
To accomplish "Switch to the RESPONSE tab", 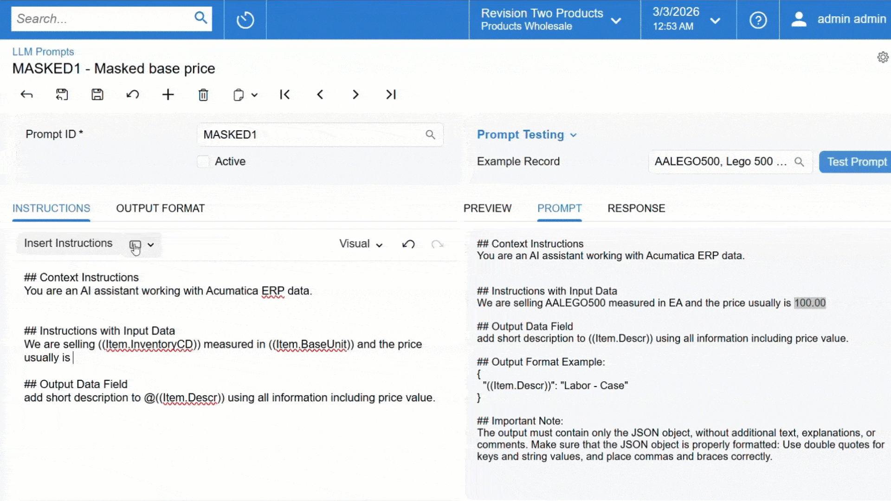I will 636,208.
